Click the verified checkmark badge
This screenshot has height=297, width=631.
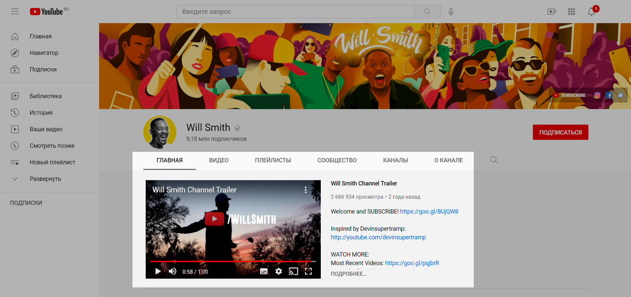[238, 128]
